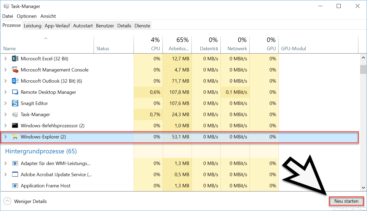The image size is (367, 211).
Task: Sort by the GPU column header
Action: click(264, 44)
